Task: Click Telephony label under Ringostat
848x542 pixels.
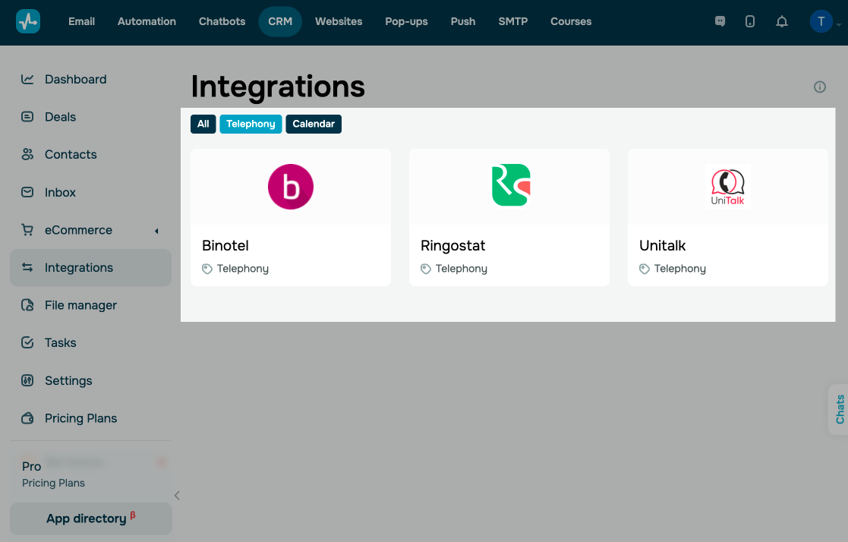Action: (x=461, y=269)
